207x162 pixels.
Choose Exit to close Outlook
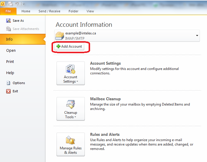15,91
